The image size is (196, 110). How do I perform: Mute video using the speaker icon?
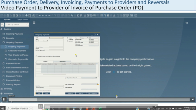[193, 99]
